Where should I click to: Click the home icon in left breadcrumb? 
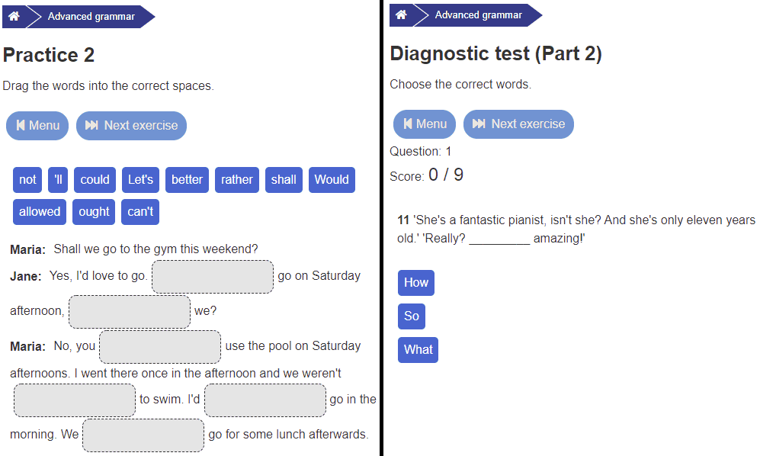[14, 16]
